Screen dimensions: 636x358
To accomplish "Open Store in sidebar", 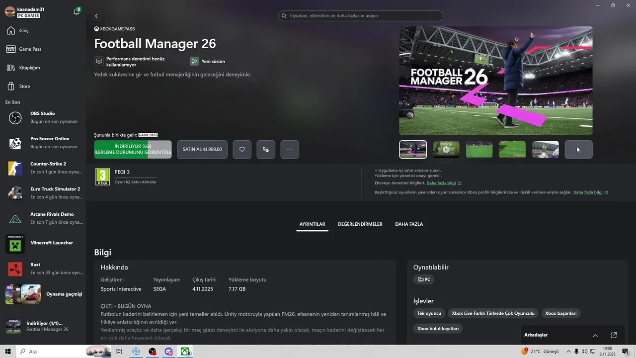I will coord(43,86).
